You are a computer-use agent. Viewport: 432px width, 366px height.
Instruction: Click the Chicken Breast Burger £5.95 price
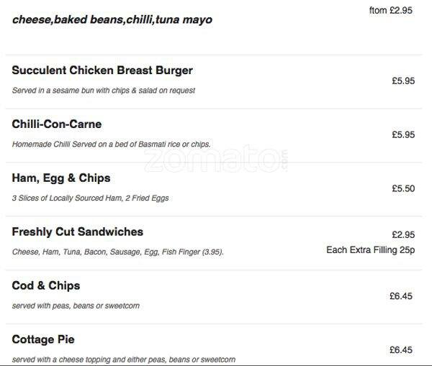[x=403, y=81]
